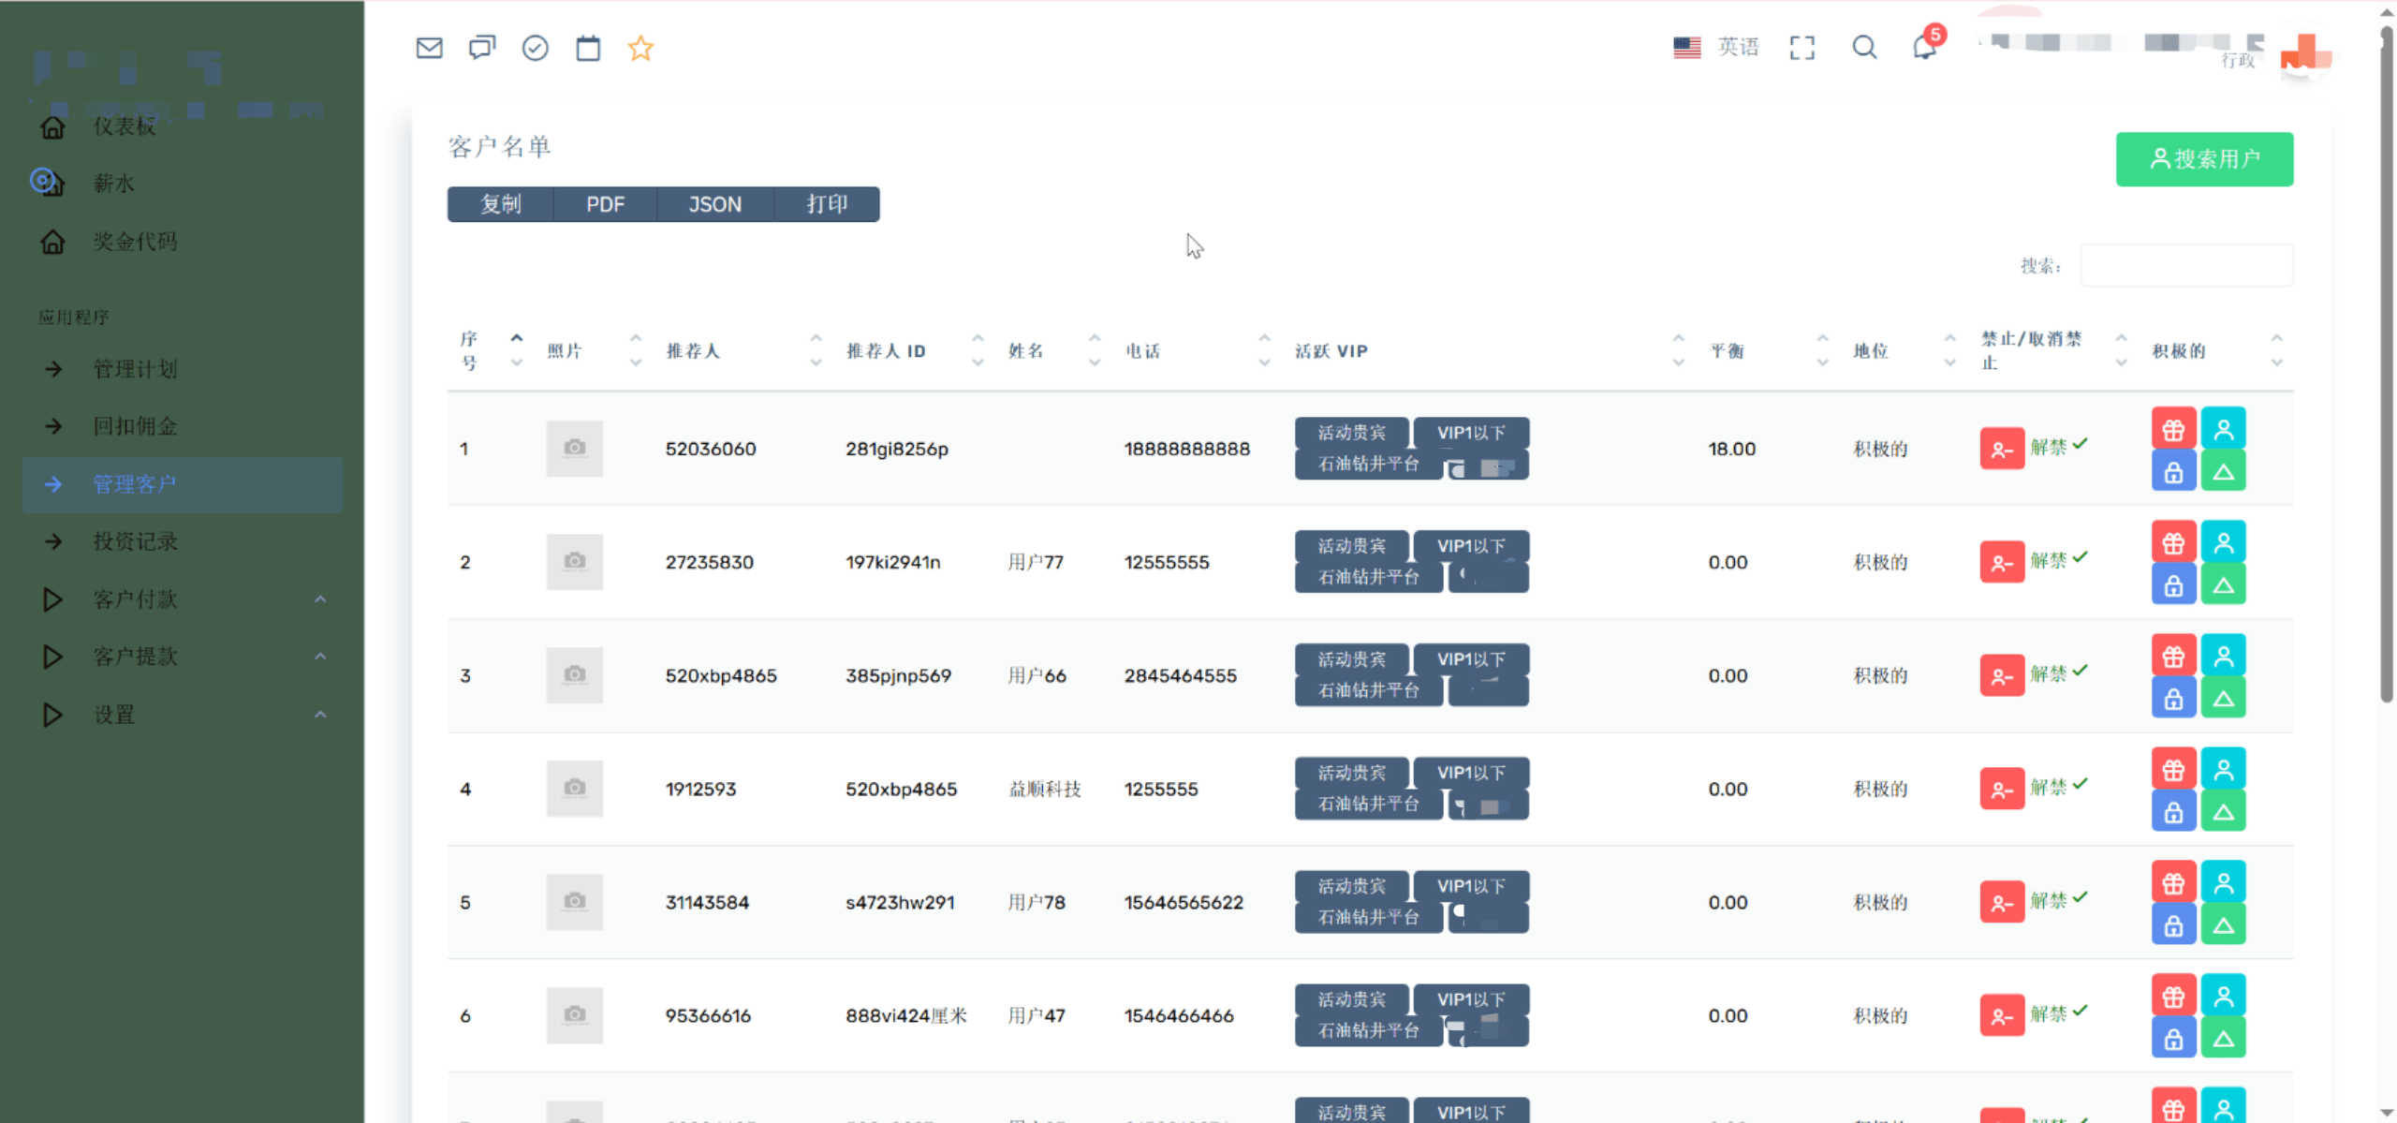The image size is (2397, 1123).
Task: Click the magnifier search icon in header
Action: [1864, 48]
